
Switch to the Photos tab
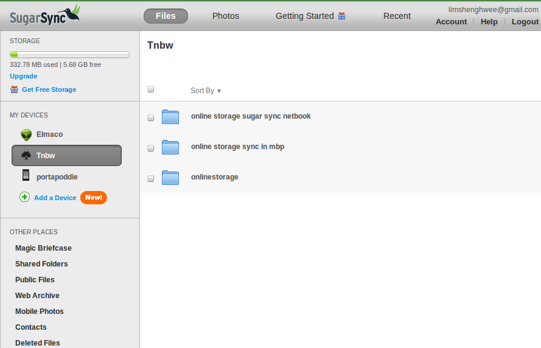[226, 16]
